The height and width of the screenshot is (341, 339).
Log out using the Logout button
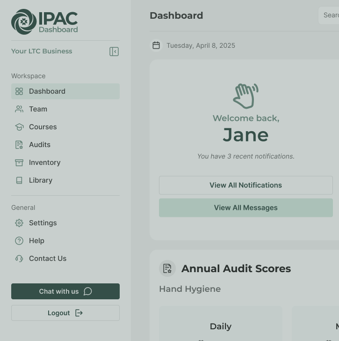click(65, 313)
